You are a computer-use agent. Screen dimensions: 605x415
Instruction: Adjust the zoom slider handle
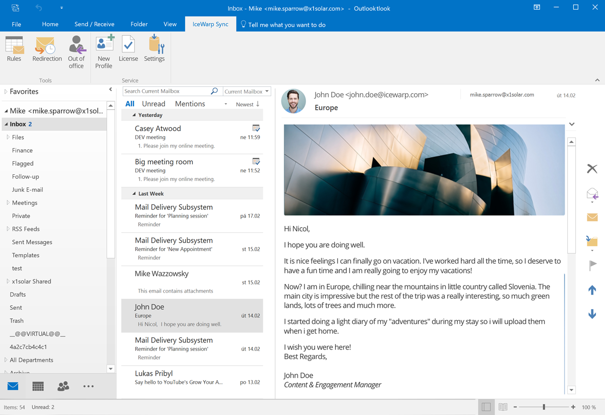[x=544, y=407]
